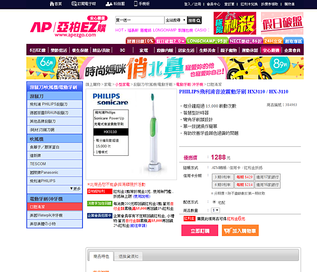Open the 5百EZ購 main menu item
Image resolution: width=317 pixels, height=272 pixels.
point(38,50)
